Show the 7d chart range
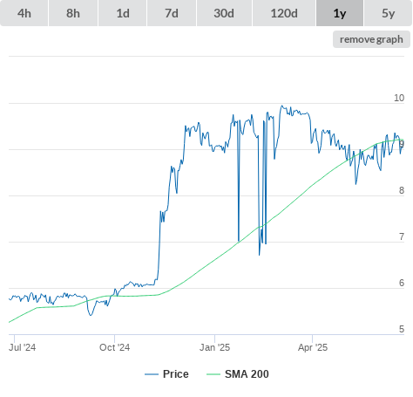413x397 pixels. pyautogui.click(x=172, y=13)
